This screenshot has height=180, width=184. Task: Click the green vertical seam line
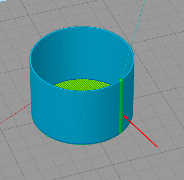121,106
